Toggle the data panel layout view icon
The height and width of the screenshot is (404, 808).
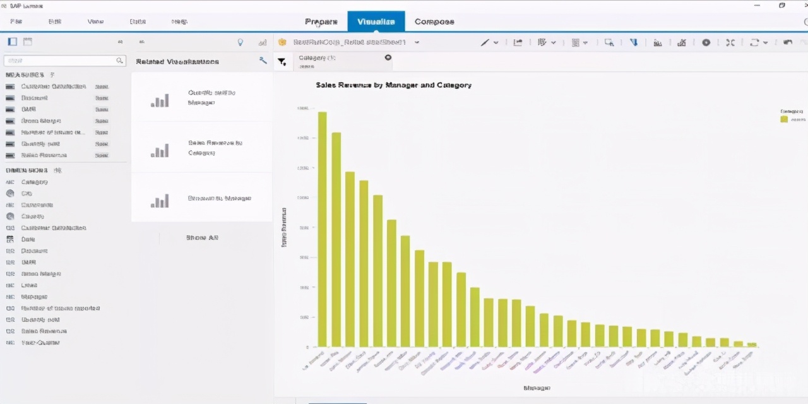coord(12,42)
